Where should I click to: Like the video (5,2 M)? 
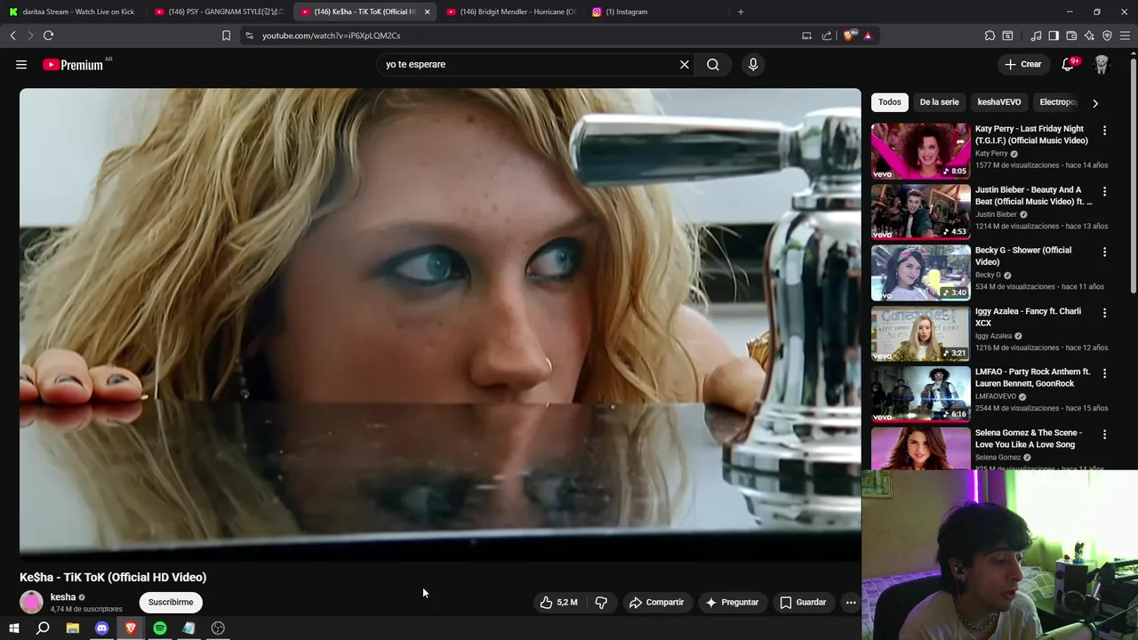point(558,602)
